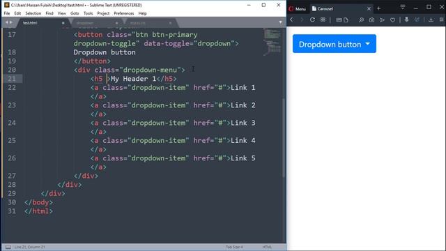Click 'dropdown-menu' class value on line 20
This screenshot has width=446, height=251.
151,70
